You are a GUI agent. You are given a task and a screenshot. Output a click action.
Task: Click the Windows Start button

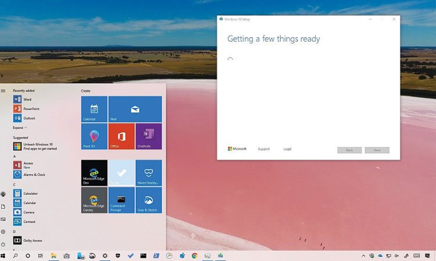pos(3,256)
